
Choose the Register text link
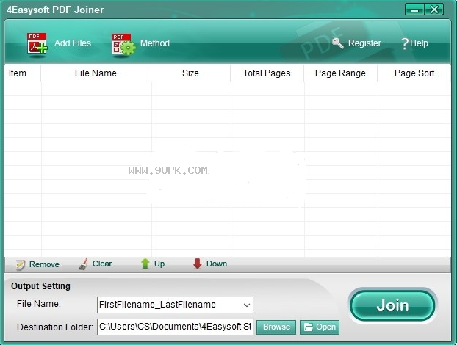364,43
